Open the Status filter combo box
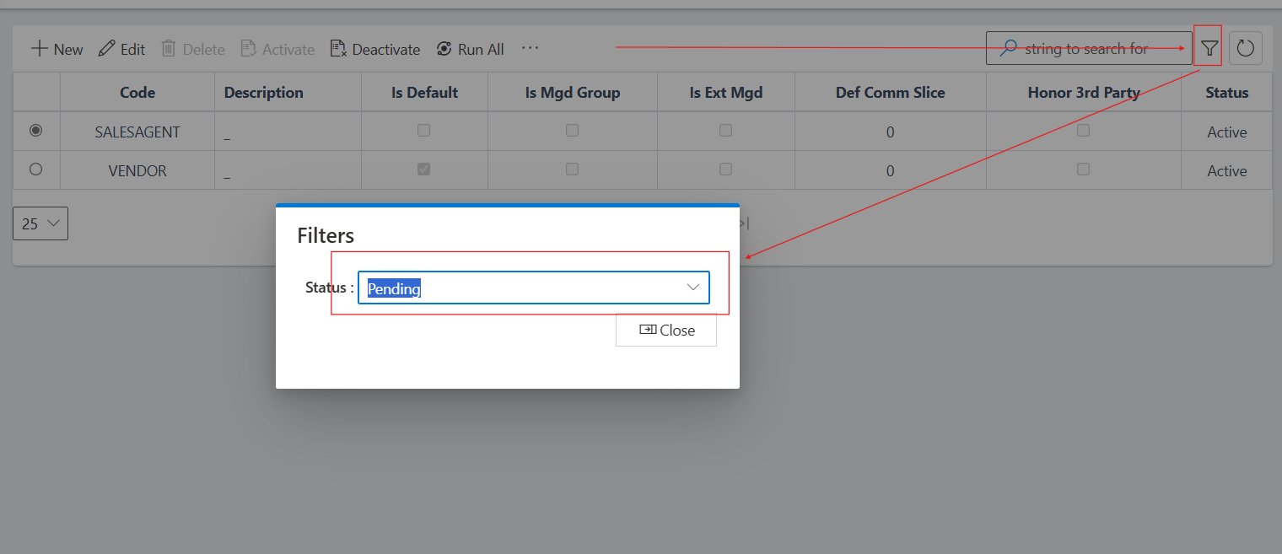 pyautogui.click(x=534, y=288)
